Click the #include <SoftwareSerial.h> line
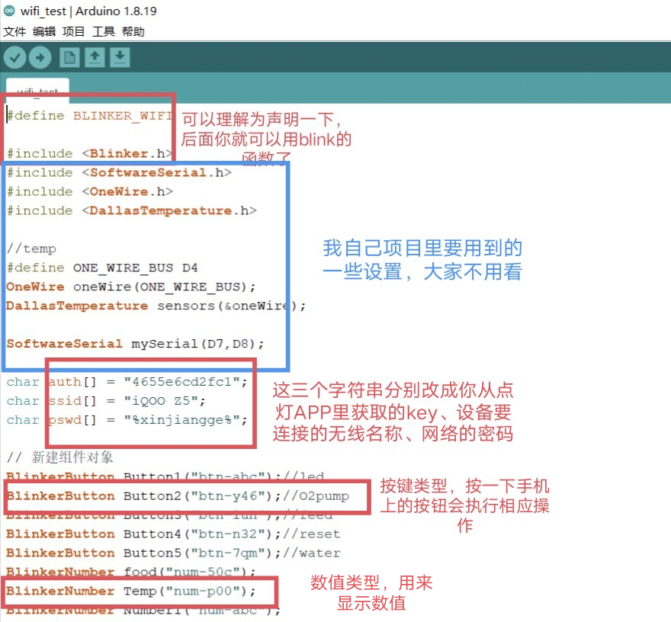The width and height of the screenshot is (671, 622). click(119, 173)
